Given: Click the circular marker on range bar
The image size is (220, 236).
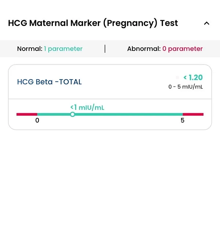Looking at the screenshot, I should [x=73, y=114].
